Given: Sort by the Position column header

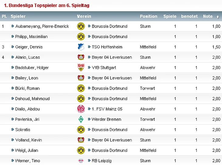Looking at the screenshot, I should click(x=148, y=16).
